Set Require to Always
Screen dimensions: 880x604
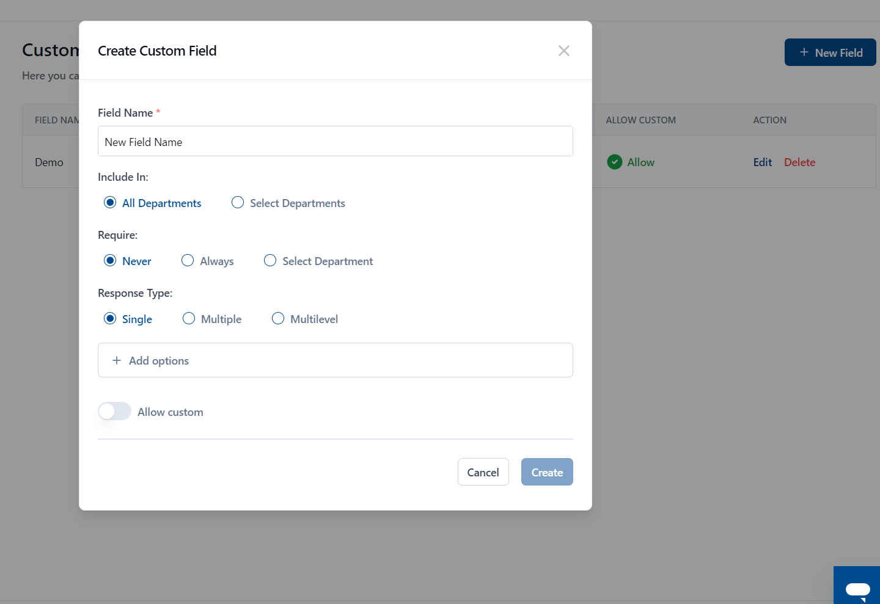(x=188, y=261)
